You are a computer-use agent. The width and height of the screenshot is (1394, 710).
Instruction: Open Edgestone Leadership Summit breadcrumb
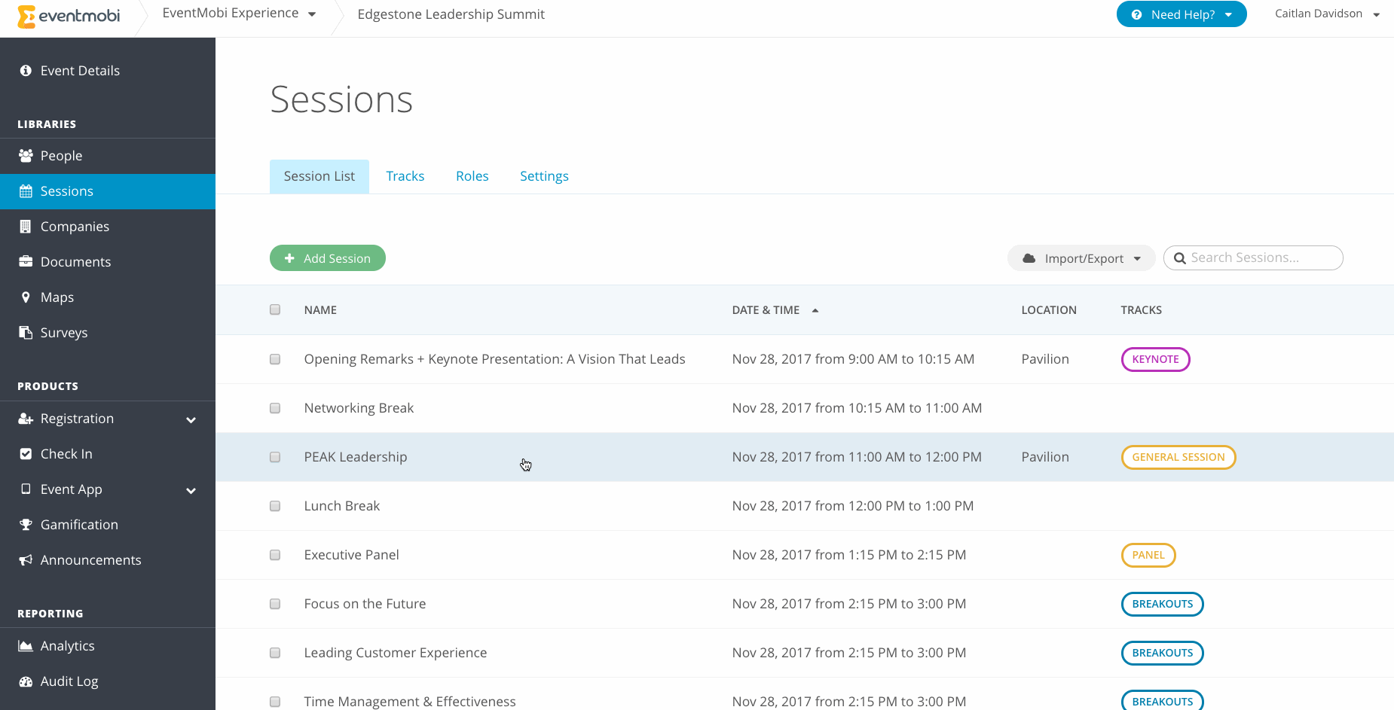(x=451, y=14)
